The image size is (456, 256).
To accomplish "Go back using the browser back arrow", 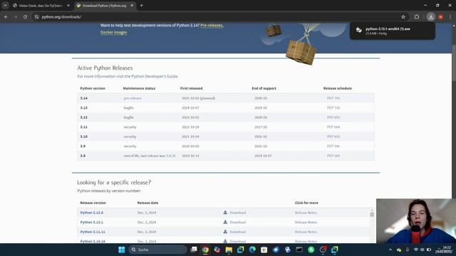I will tap(6, 17).
